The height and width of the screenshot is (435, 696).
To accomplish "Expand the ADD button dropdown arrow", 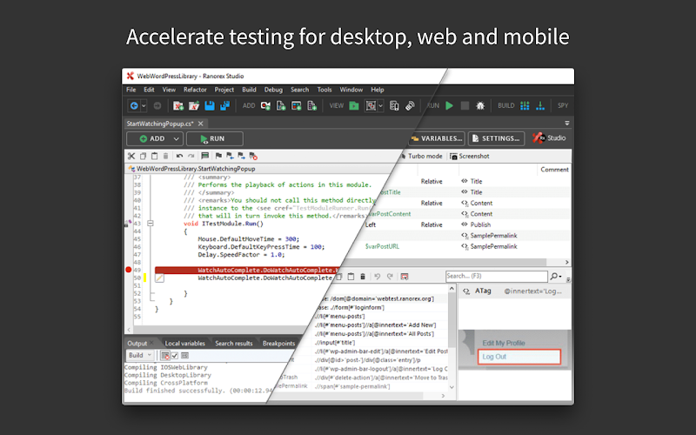I will pos(177,139).
